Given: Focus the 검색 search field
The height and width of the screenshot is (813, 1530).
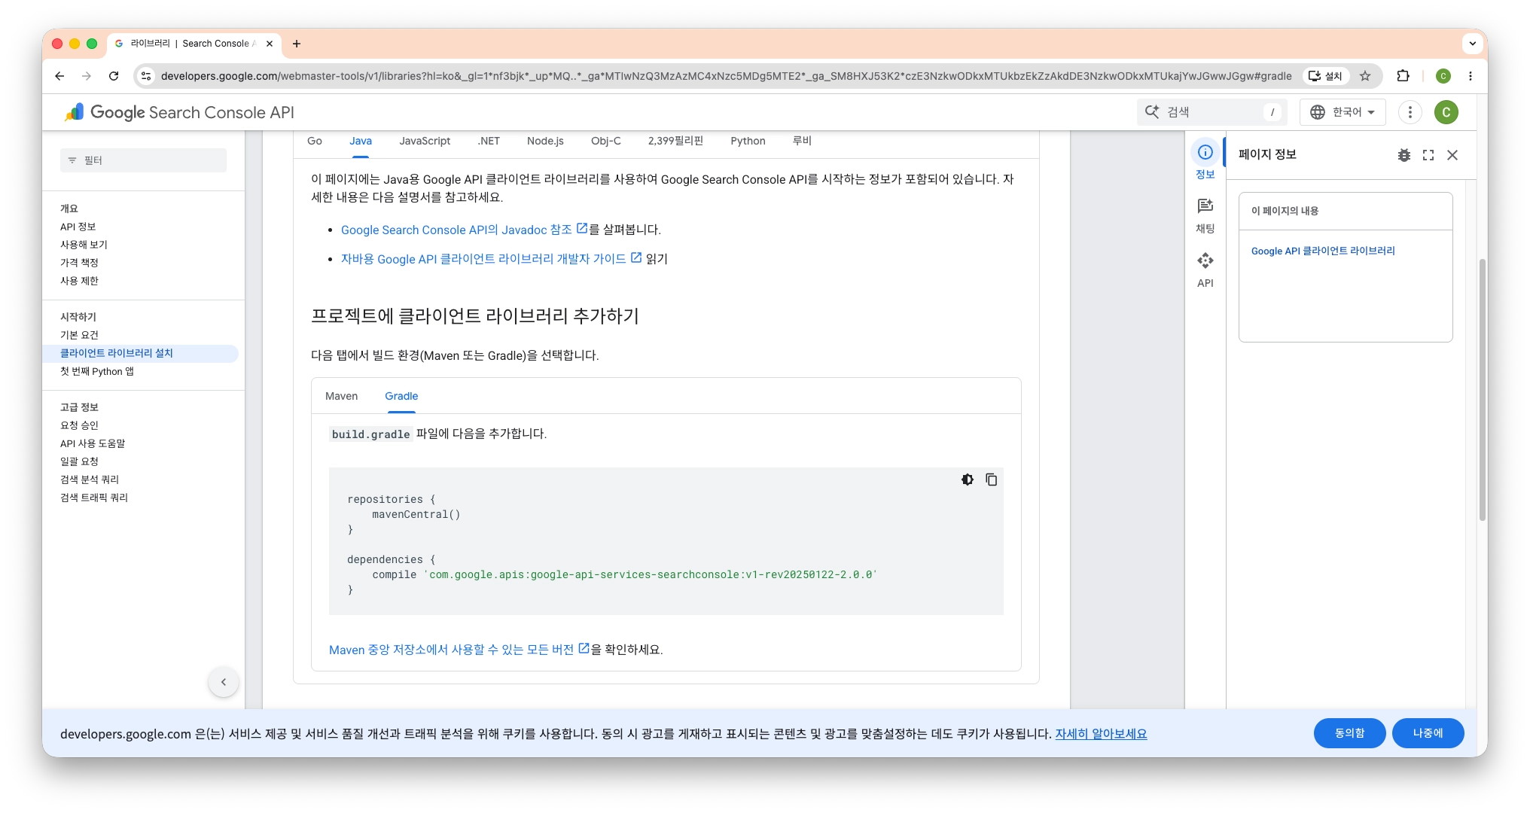Looking at the screenshot, I should point(1212,112).
